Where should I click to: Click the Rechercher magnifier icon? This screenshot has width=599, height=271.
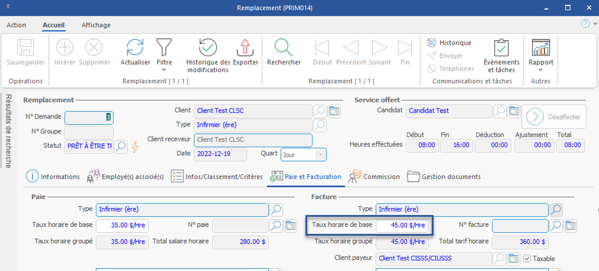tap(283, 48)
